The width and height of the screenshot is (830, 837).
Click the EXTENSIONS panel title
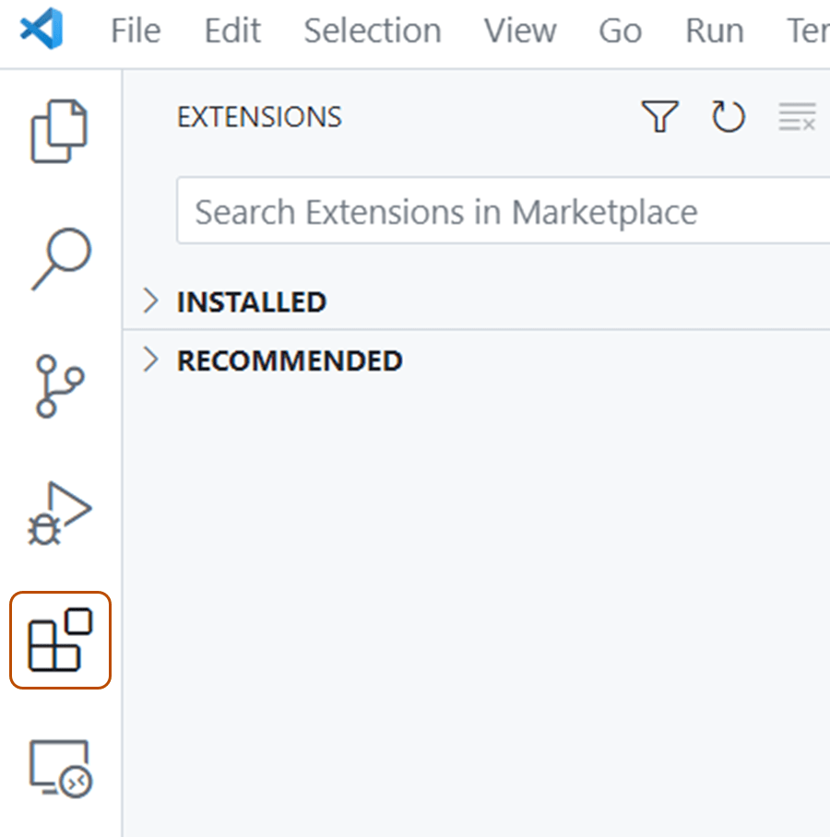[x=258, y=116]
